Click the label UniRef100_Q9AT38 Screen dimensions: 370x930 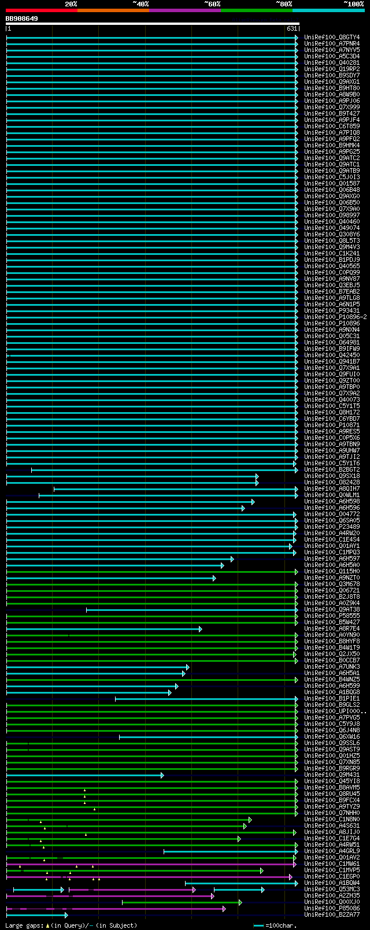coord(332,610)
